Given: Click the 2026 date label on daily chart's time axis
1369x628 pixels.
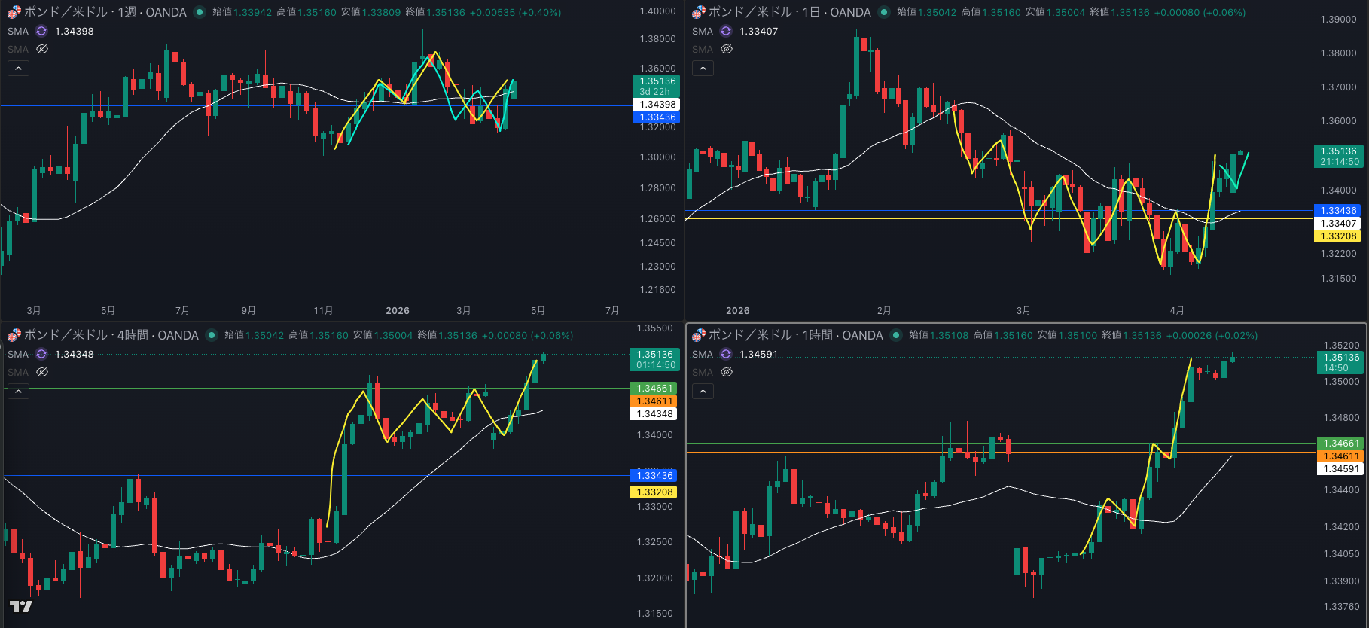Looking at the screenshot, I should [x=737, y=310].
